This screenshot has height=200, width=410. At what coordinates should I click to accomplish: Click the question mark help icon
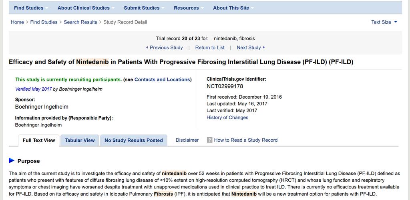click(209, 140)
